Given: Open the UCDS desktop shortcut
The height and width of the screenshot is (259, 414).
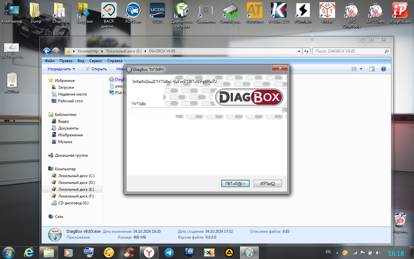Looking at the screenshot, I should tap(158, 13).
